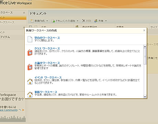Click the ドキュメント page heading

pyautogui.click(x=38, y=13)
